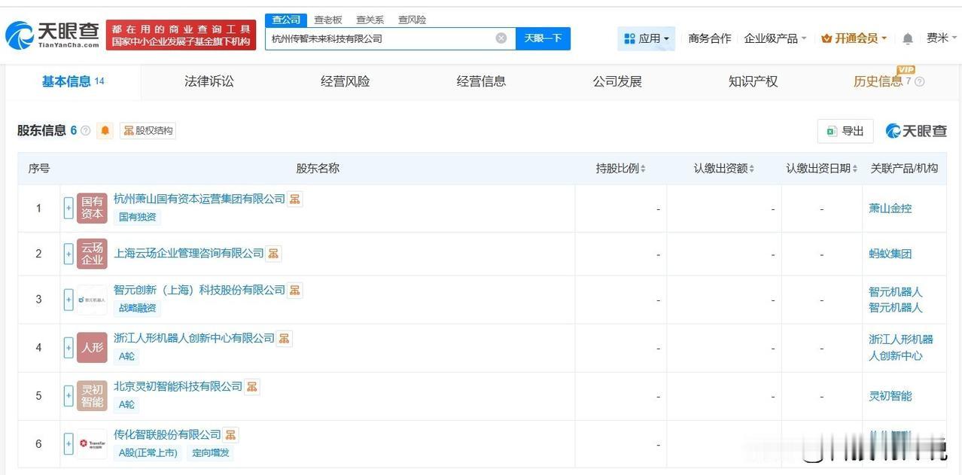The width and height of the screenshot is (962, 475).
Task: Clear the search box with the X icon
Action: (x=501, y=38)
